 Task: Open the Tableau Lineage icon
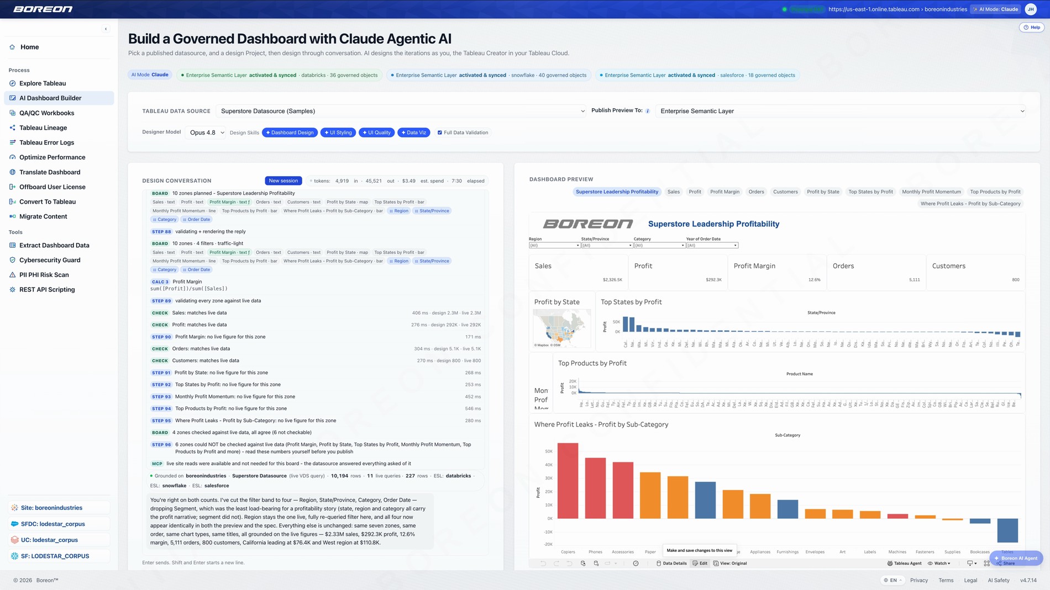(x=12, y=127)
